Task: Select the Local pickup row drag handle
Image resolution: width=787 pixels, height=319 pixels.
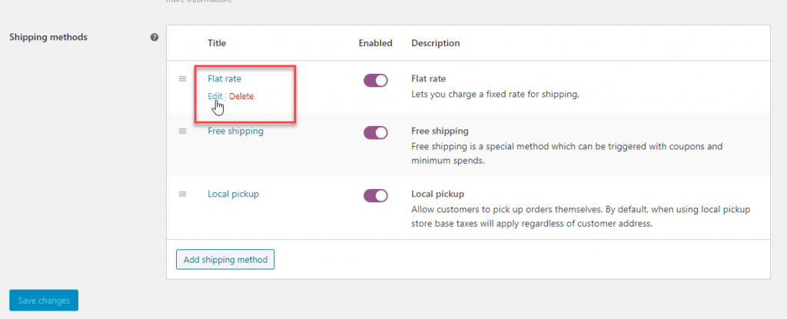Action: pyautogui.click(x=183, y=194)
